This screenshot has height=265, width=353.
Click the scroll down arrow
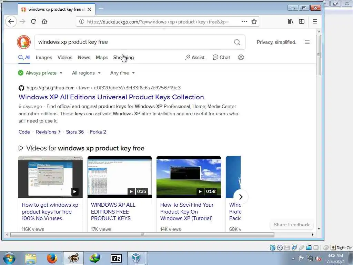click(319, 229)
